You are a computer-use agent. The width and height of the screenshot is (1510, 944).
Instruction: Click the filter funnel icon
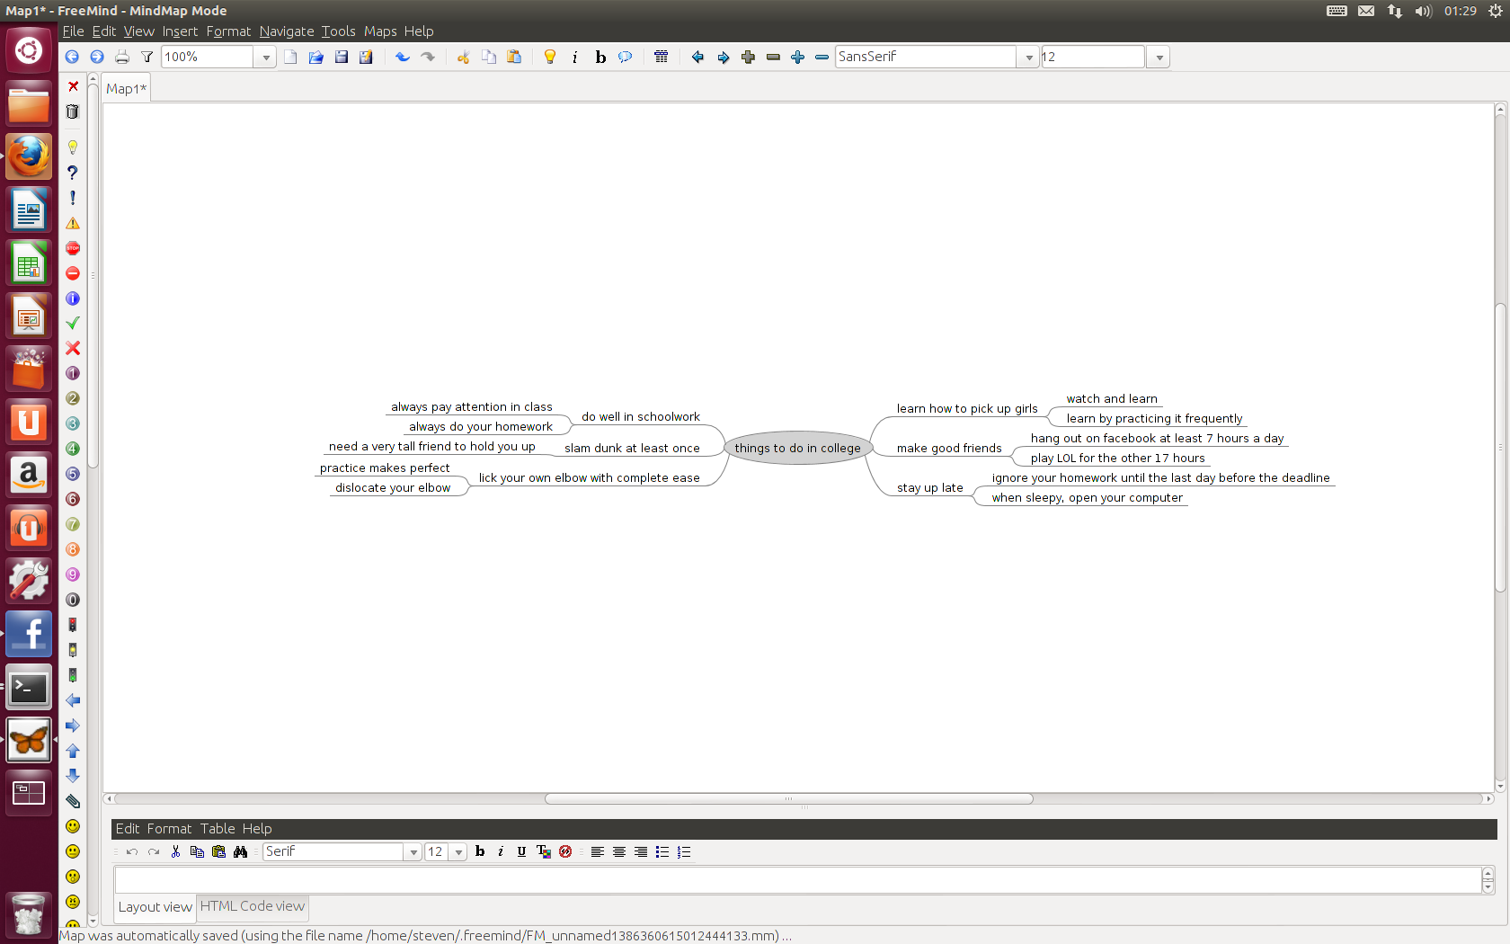[x=147, y=57]
